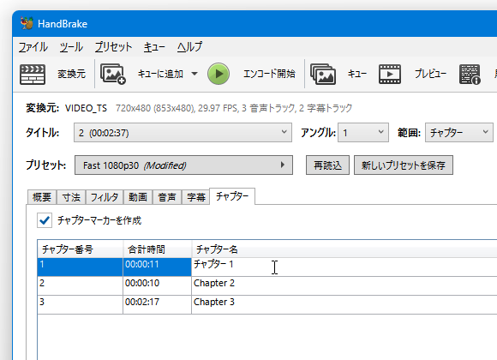Switch to the 字幕 tab

pos(196,197)
